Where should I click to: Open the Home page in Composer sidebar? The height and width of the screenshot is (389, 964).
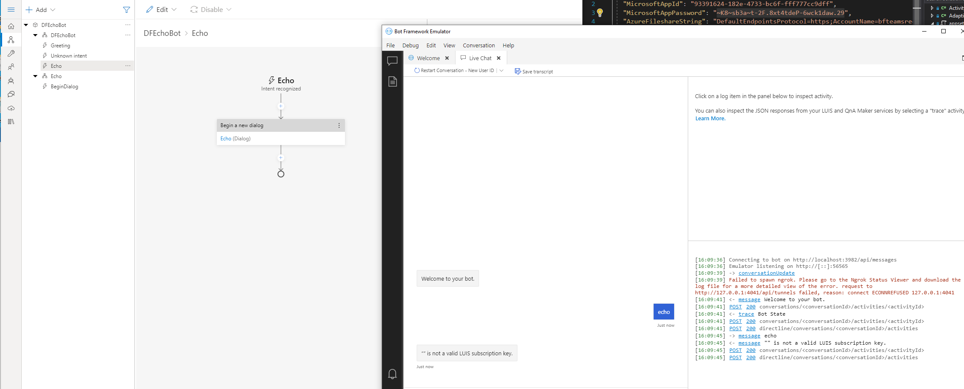(x=11, y=26)
